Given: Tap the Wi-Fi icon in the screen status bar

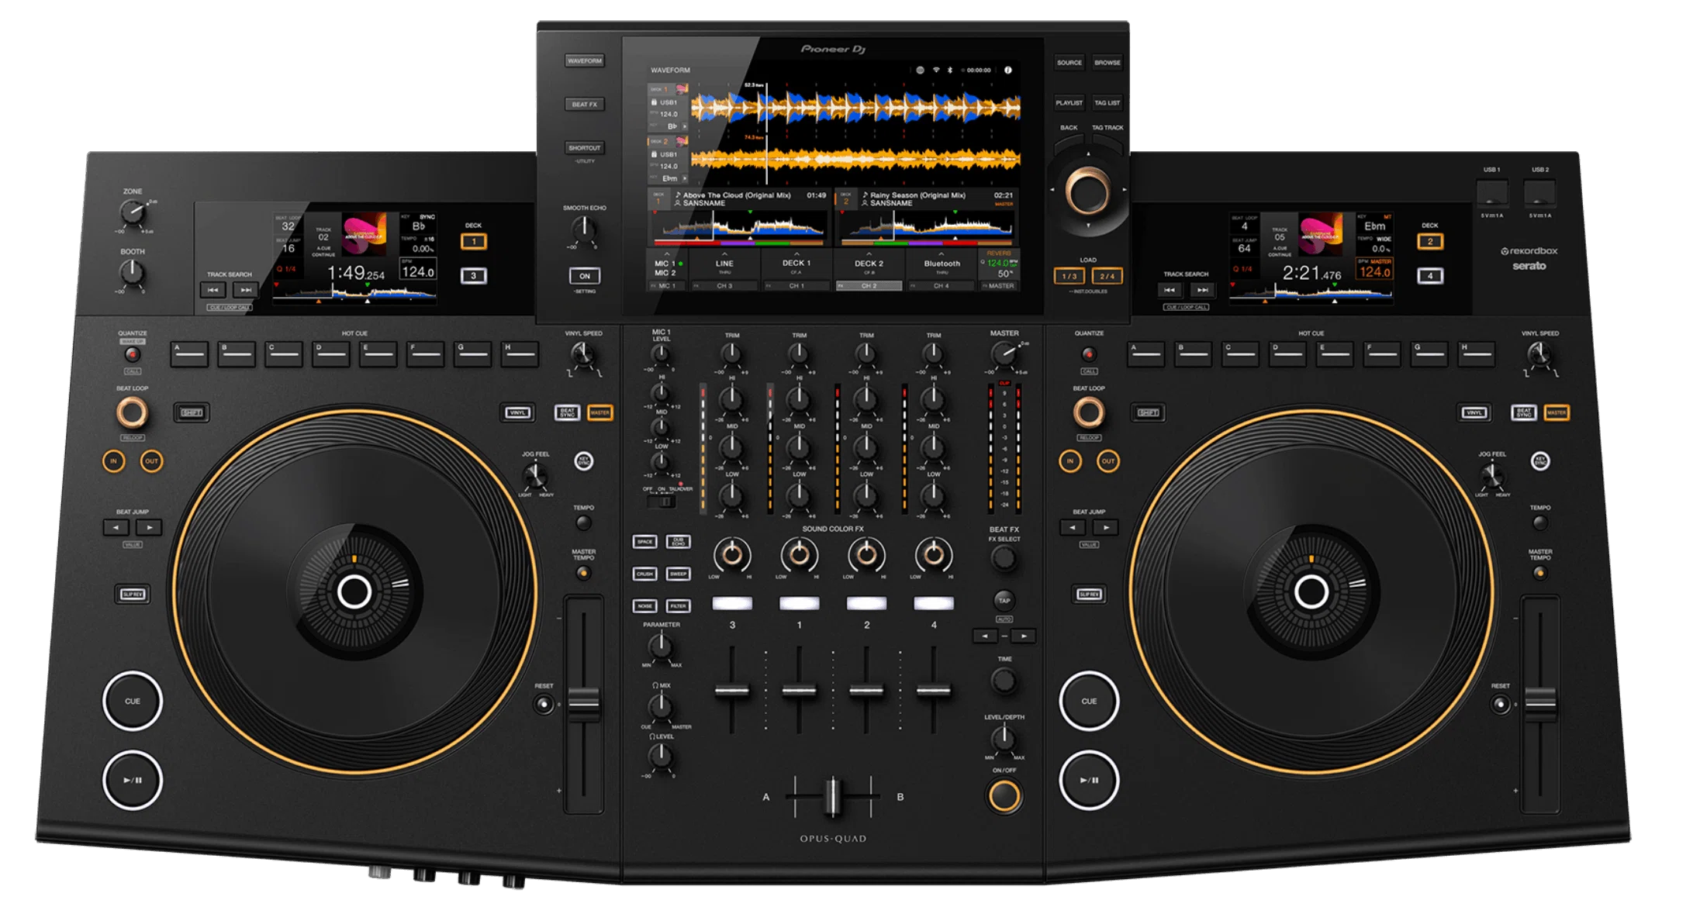Looking at the screenshot, I should pyautogui.click(x=936, y=70).
